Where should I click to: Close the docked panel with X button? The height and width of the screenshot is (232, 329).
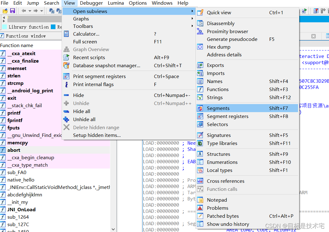click(x=314, y=36)
